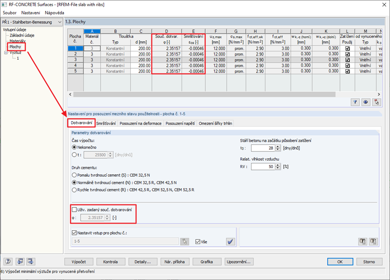Go to the next module window icon
Image resolution: width=390 pixels, height=280 pixels.
(31, 262)
